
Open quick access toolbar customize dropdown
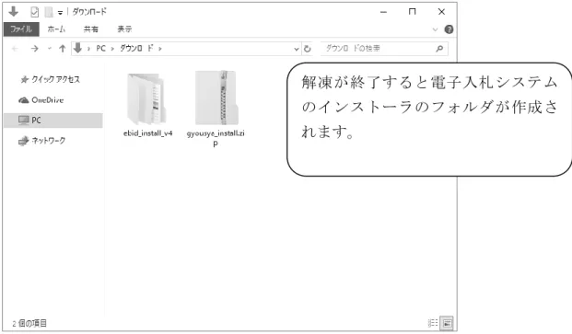[60, 13]
